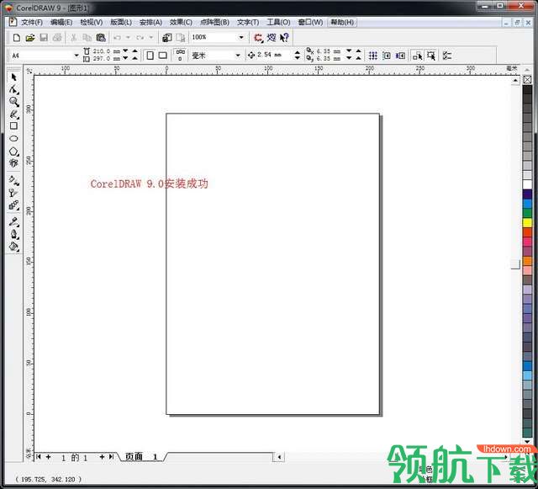Click the red CorelDRAW 9.0安装成功 text
Viewport: 538px width, 489px height.
[x=150, y=183]
